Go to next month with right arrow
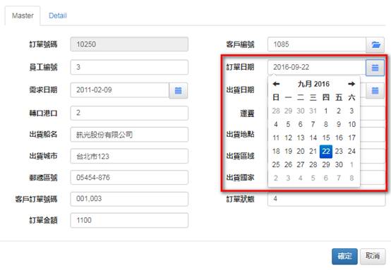This screenshot has height=270, width=391. click(x=351, y=84)
